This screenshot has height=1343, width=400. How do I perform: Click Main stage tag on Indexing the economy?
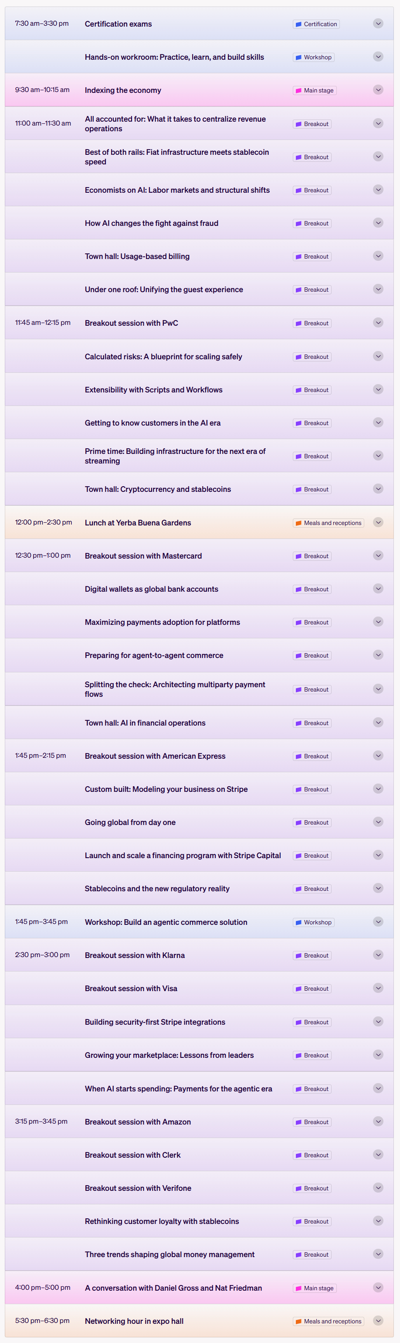pyautogui.click(x=315, y=90)
